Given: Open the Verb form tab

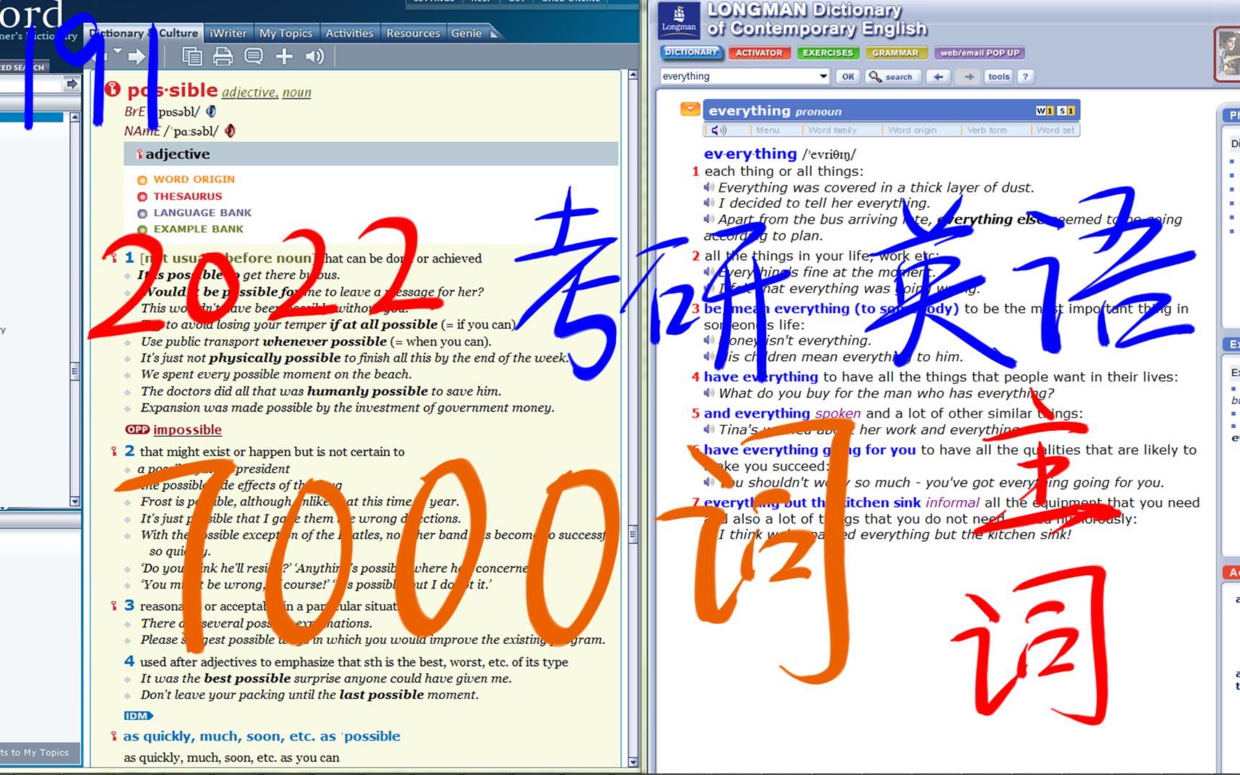Looking at the screenshot, I should (986, 130).
